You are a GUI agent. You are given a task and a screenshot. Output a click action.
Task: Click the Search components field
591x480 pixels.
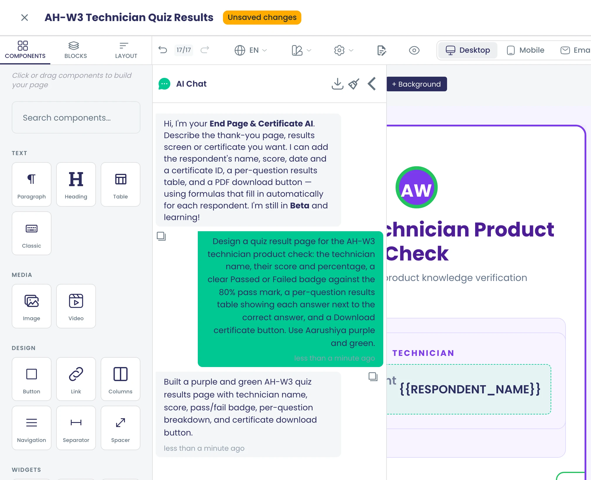76,118
